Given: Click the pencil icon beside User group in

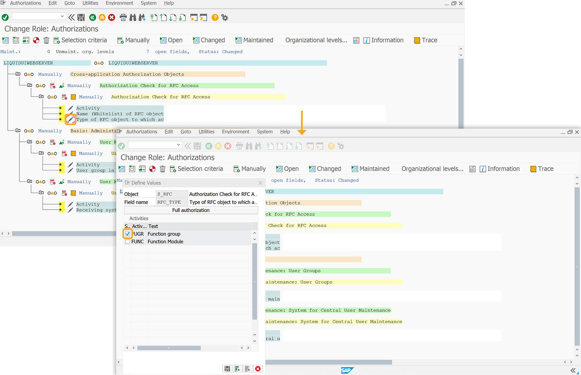Looking at the screenshot, I should coord(70,170).
